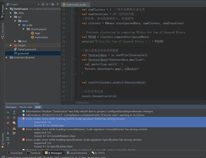This screenshot has height=158, width=206.
Task: Open the Terminal tool window tab
Action: click(34, 153)
